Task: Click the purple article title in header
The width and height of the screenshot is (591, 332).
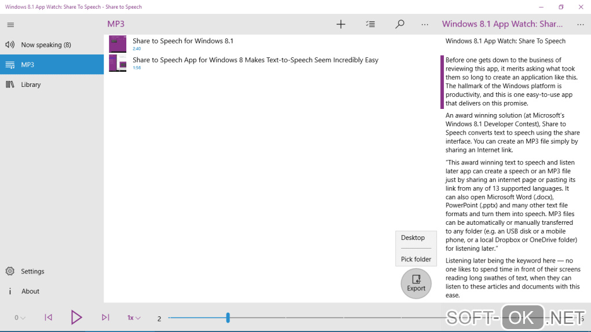Action: [502, 24]
